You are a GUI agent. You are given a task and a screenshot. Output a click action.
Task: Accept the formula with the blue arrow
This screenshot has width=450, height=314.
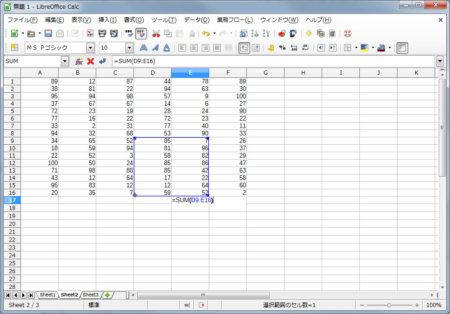click(102, 61)
